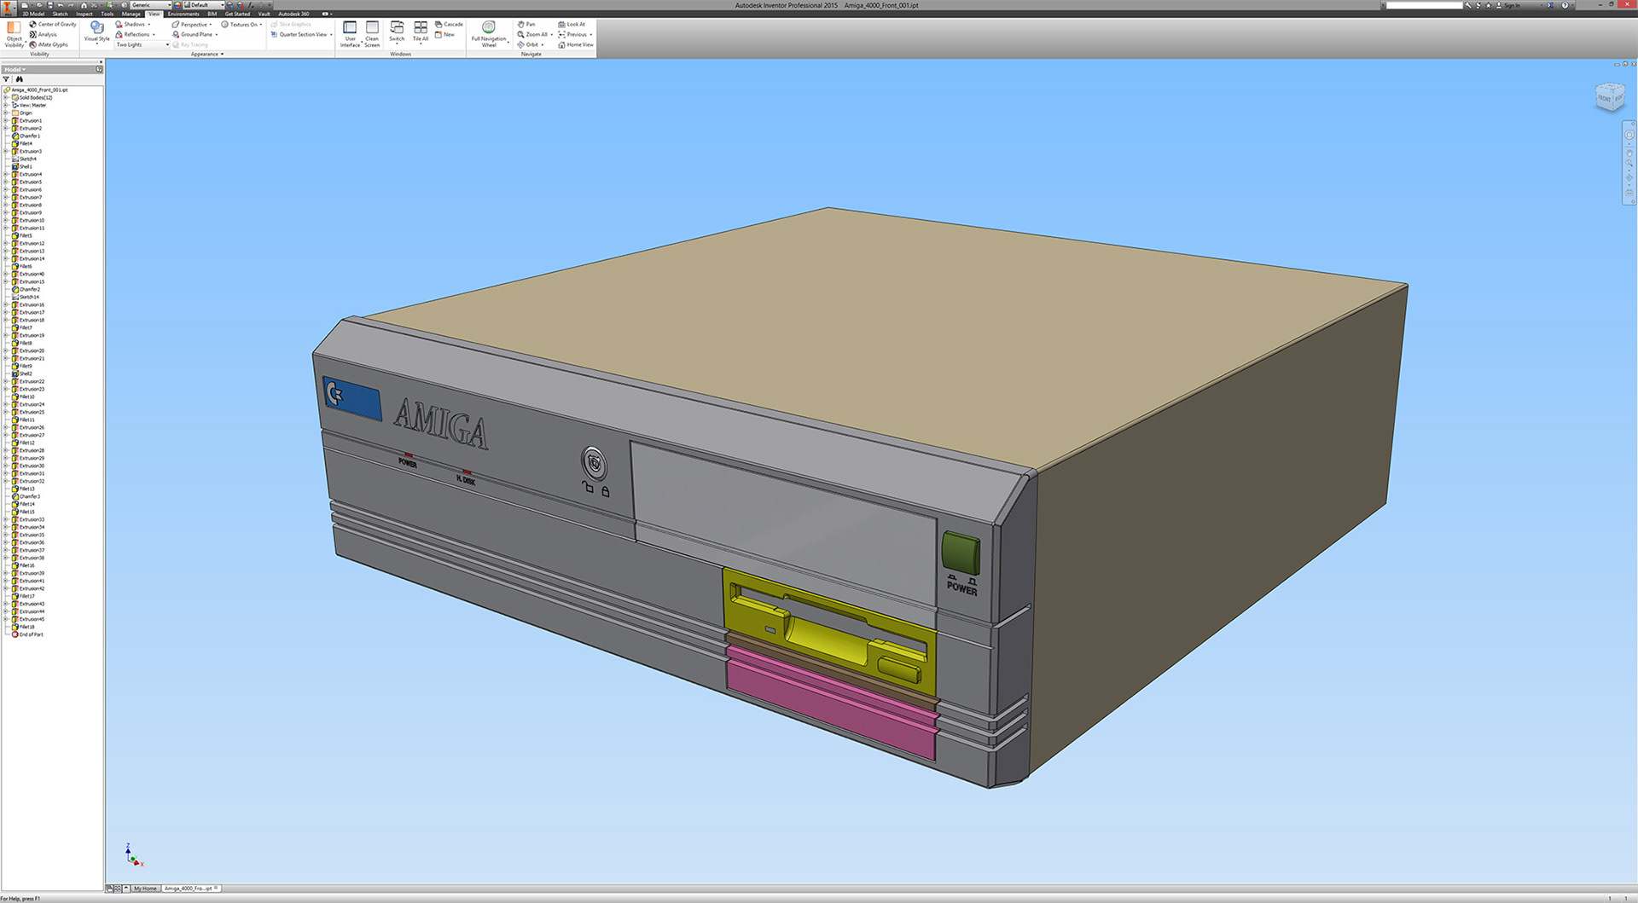Click the Inventor application menu button

pyautogui.click(x=9, y=8)
